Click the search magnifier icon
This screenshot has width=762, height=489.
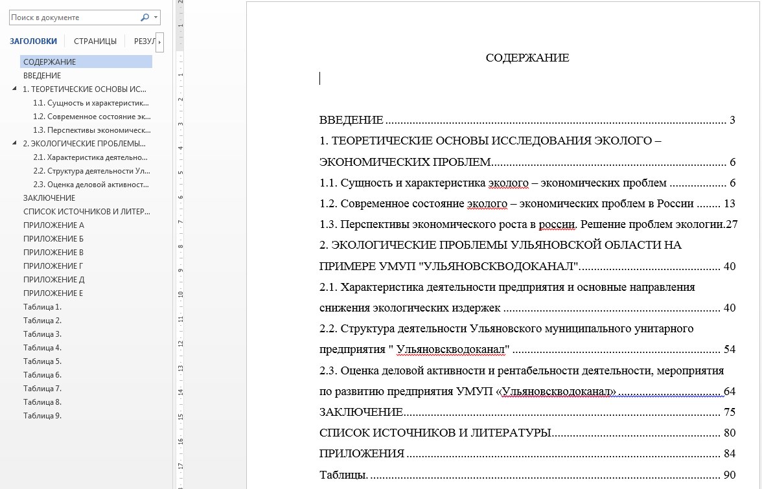(145, 17)
